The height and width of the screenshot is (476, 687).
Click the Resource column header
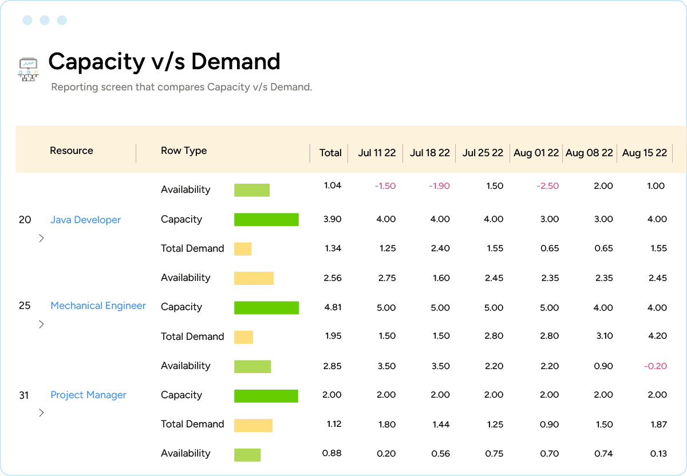tap(71, 150)
